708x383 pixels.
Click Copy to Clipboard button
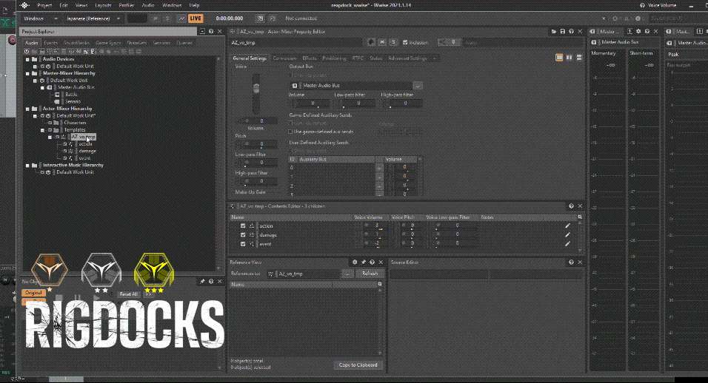point(358,365)
